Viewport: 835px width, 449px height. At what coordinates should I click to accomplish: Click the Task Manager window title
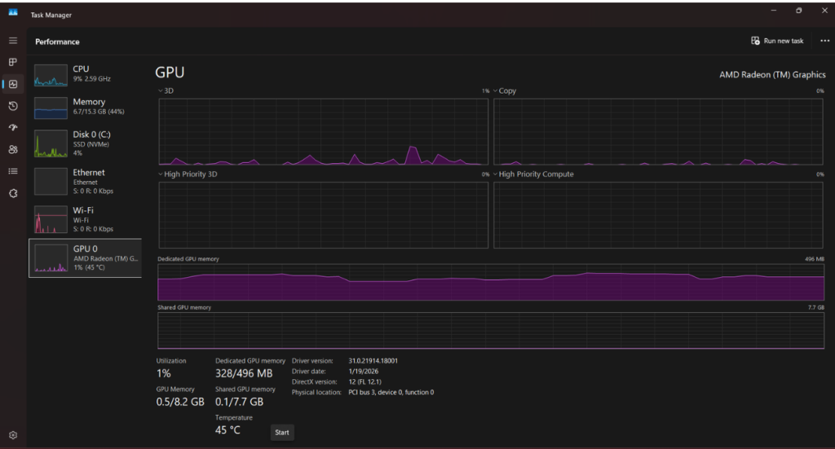coord(51,15)
